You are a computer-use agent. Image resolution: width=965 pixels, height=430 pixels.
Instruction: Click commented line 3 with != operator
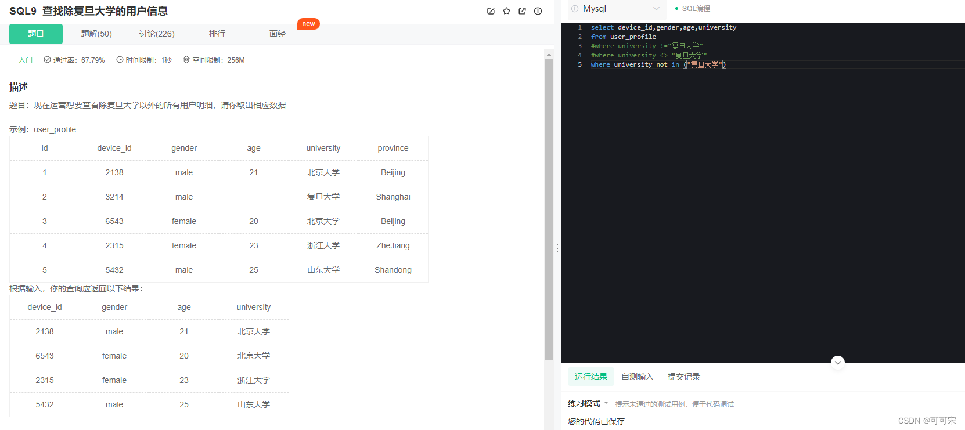[x=647, y=46]
